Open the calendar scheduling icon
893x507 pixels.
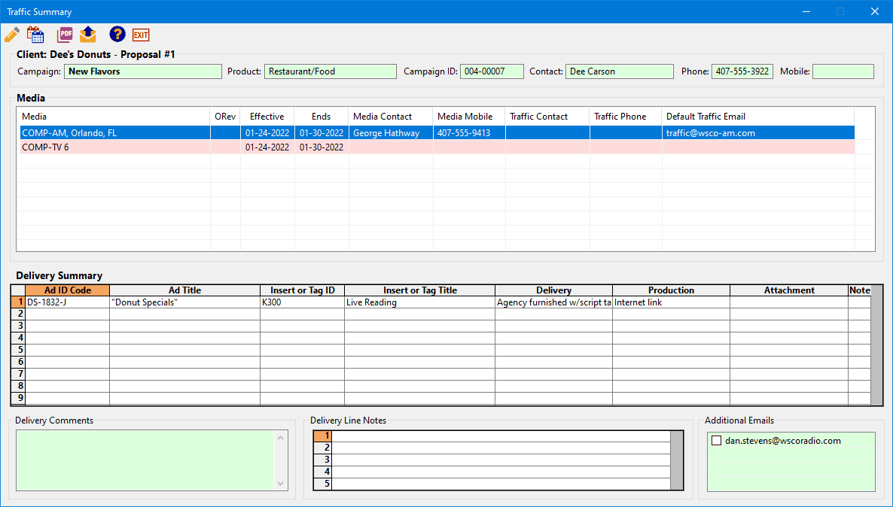point(35,34)
